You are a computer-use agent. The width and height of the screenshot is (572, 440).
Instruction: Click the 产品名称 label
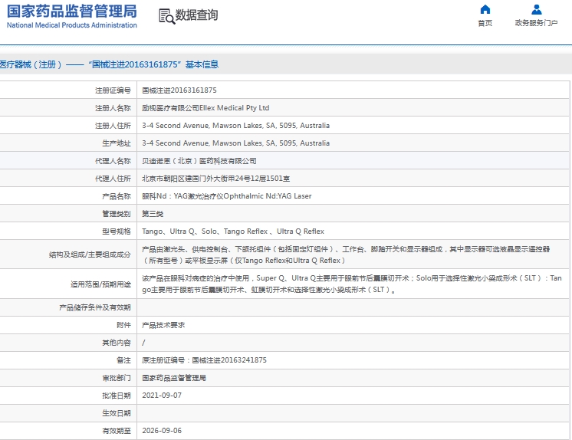(x=117, y=196)
